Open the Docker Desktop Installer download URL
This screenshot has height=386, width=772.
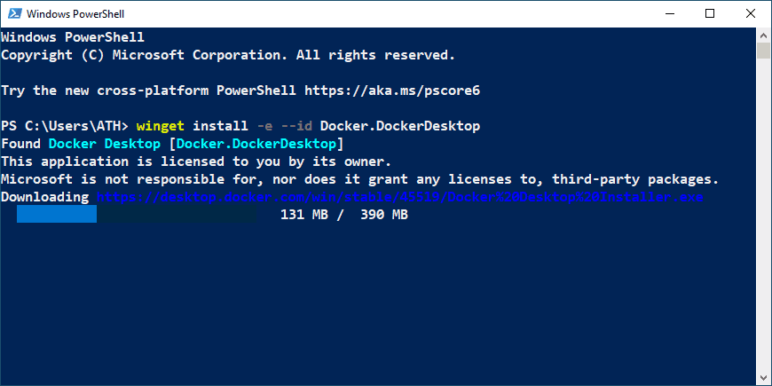coord(400,197)
